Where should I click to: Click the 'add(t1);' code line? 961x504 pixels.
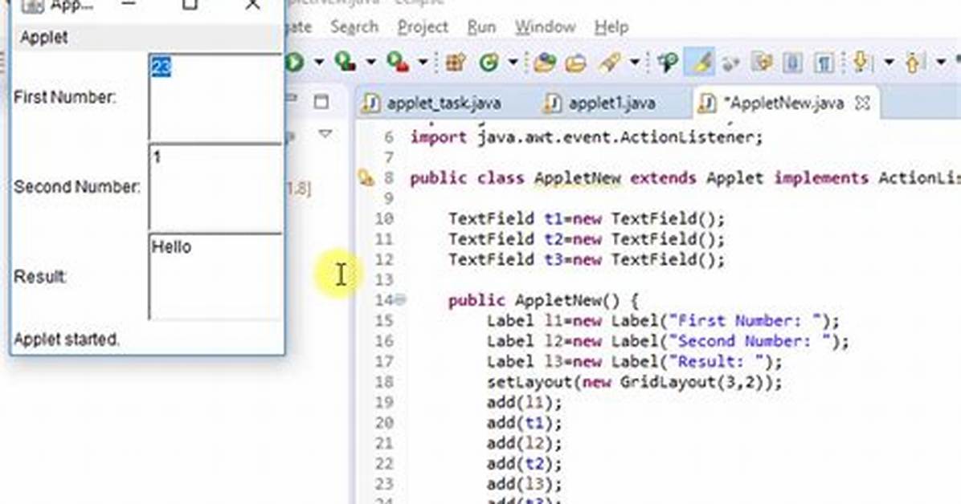[524, 423]
